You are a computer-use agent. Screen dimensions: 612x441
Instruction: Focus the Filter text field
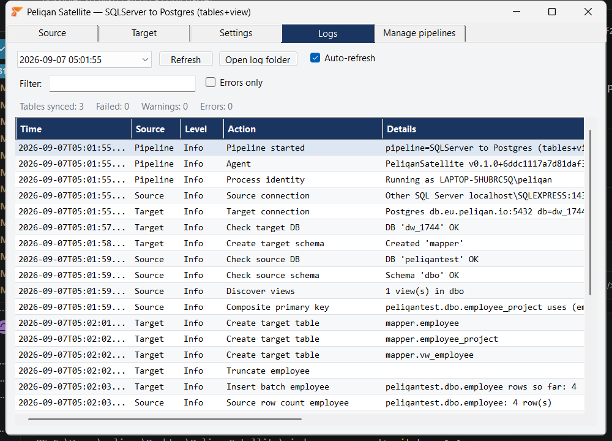pos(122,83)
